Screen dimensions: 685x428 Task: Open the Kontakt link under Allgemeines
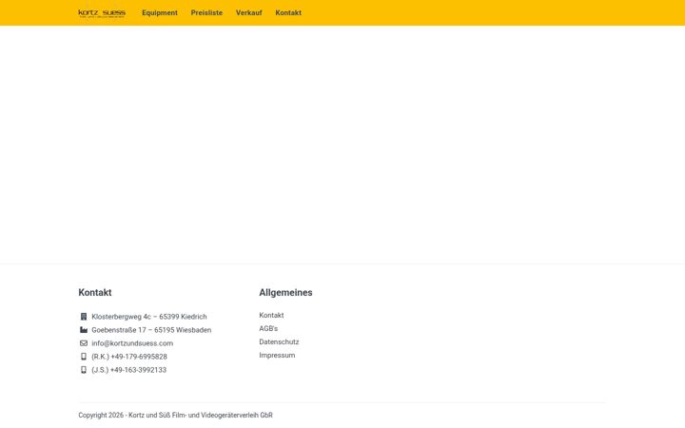(271, 316)
